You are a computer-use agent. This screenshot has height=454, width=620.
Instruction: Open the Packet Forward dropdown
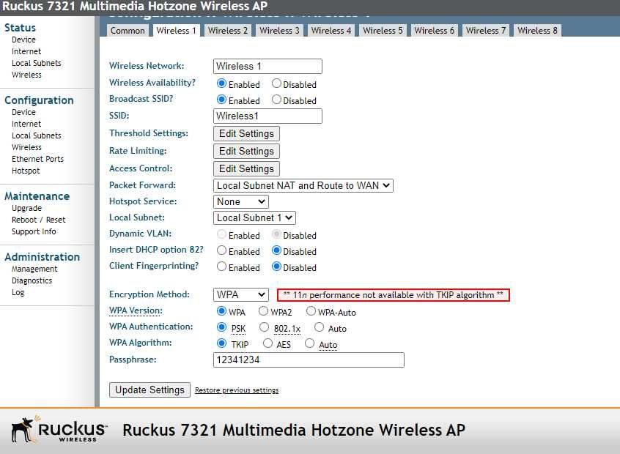click(x=303, y=186)
